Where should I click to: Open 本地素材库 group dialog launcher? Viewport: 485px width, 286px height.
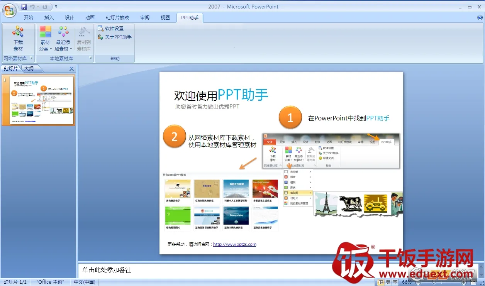(90, 58)
